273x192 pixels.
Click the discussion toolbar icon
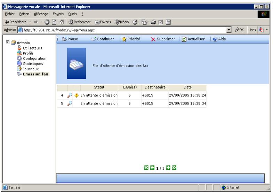coord(168,22)
